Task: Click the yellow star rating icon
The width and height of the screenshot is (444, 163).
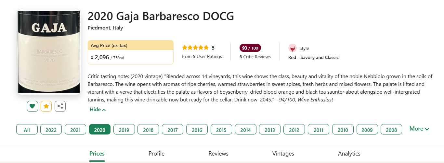Action: coord(46,106)
